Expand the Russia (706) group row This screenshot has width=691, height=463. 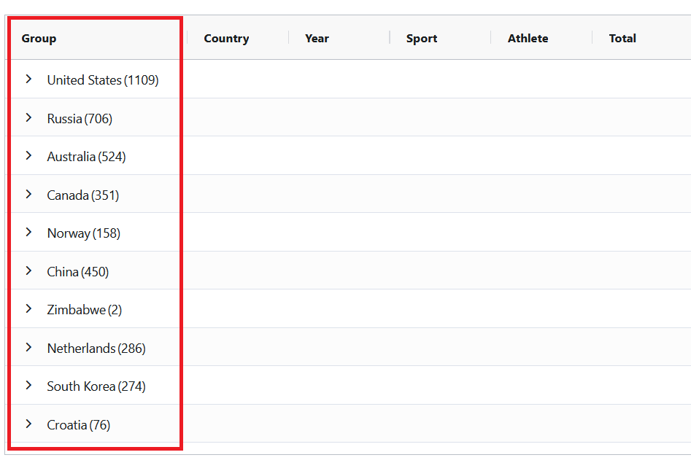(28, 117)
